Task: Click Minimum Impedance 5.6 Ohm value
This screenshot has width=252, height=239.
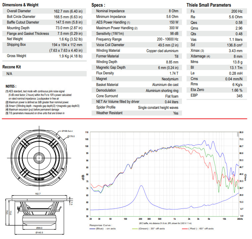Action: (x=172, y=17)
